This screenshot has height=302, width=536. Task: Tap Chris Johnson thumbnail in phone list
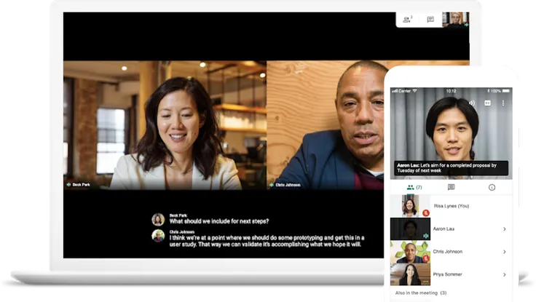[410, 252]
